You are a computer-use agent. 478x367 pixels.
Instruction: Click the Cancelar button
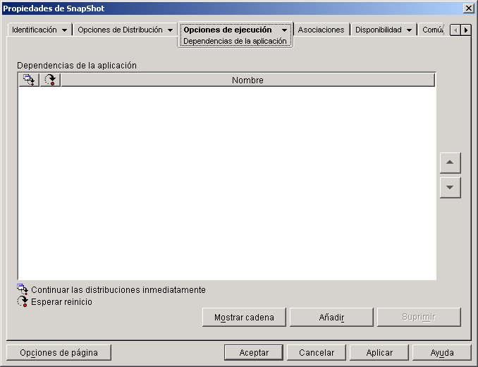pos(317,353)
